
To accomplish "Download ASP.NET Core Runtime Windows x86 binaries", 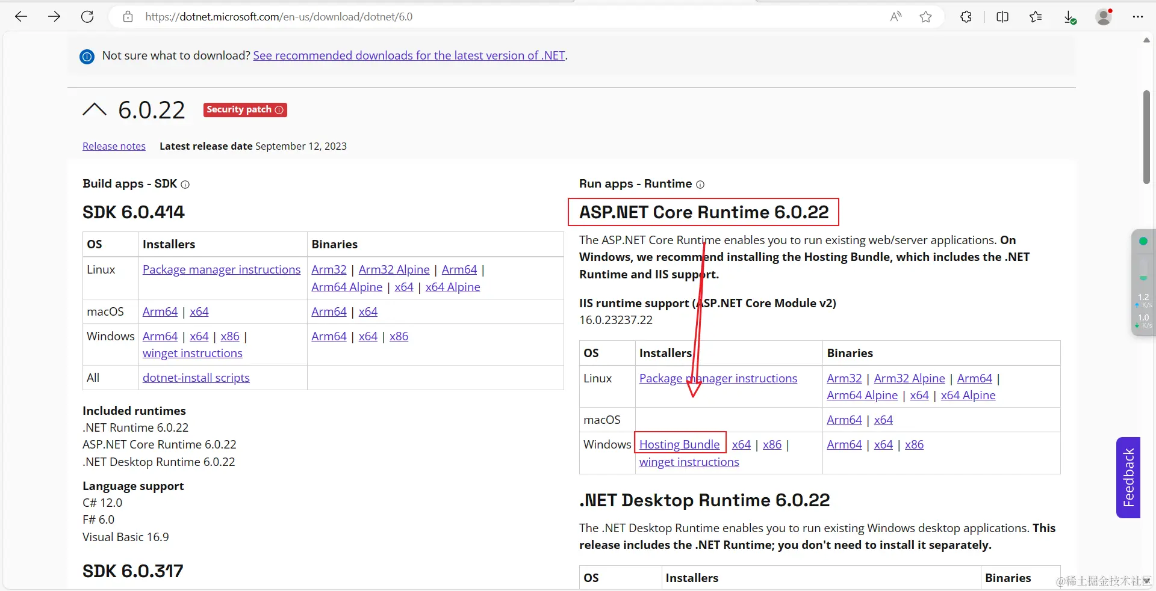I will (914, 444).
